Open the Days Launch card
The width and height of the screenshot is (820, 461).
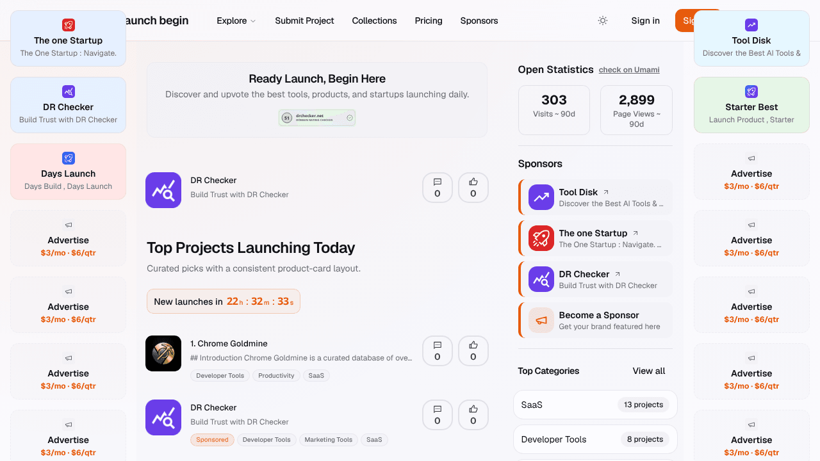click(x=69, y=172)
